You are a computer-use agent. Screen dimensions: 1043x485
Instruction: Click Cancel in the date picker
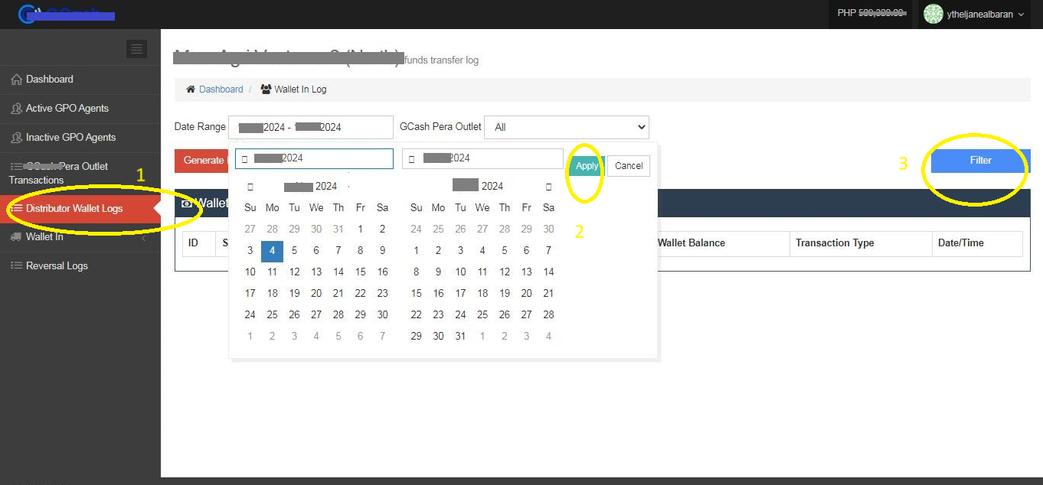click(629, 166)
